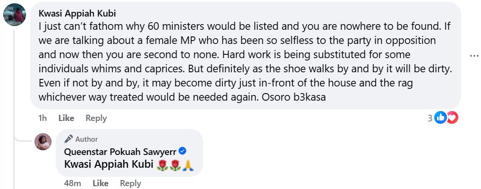Click the blue thumbs-up reaction icon
The image size is (481, 189).
tap(440, 118)
